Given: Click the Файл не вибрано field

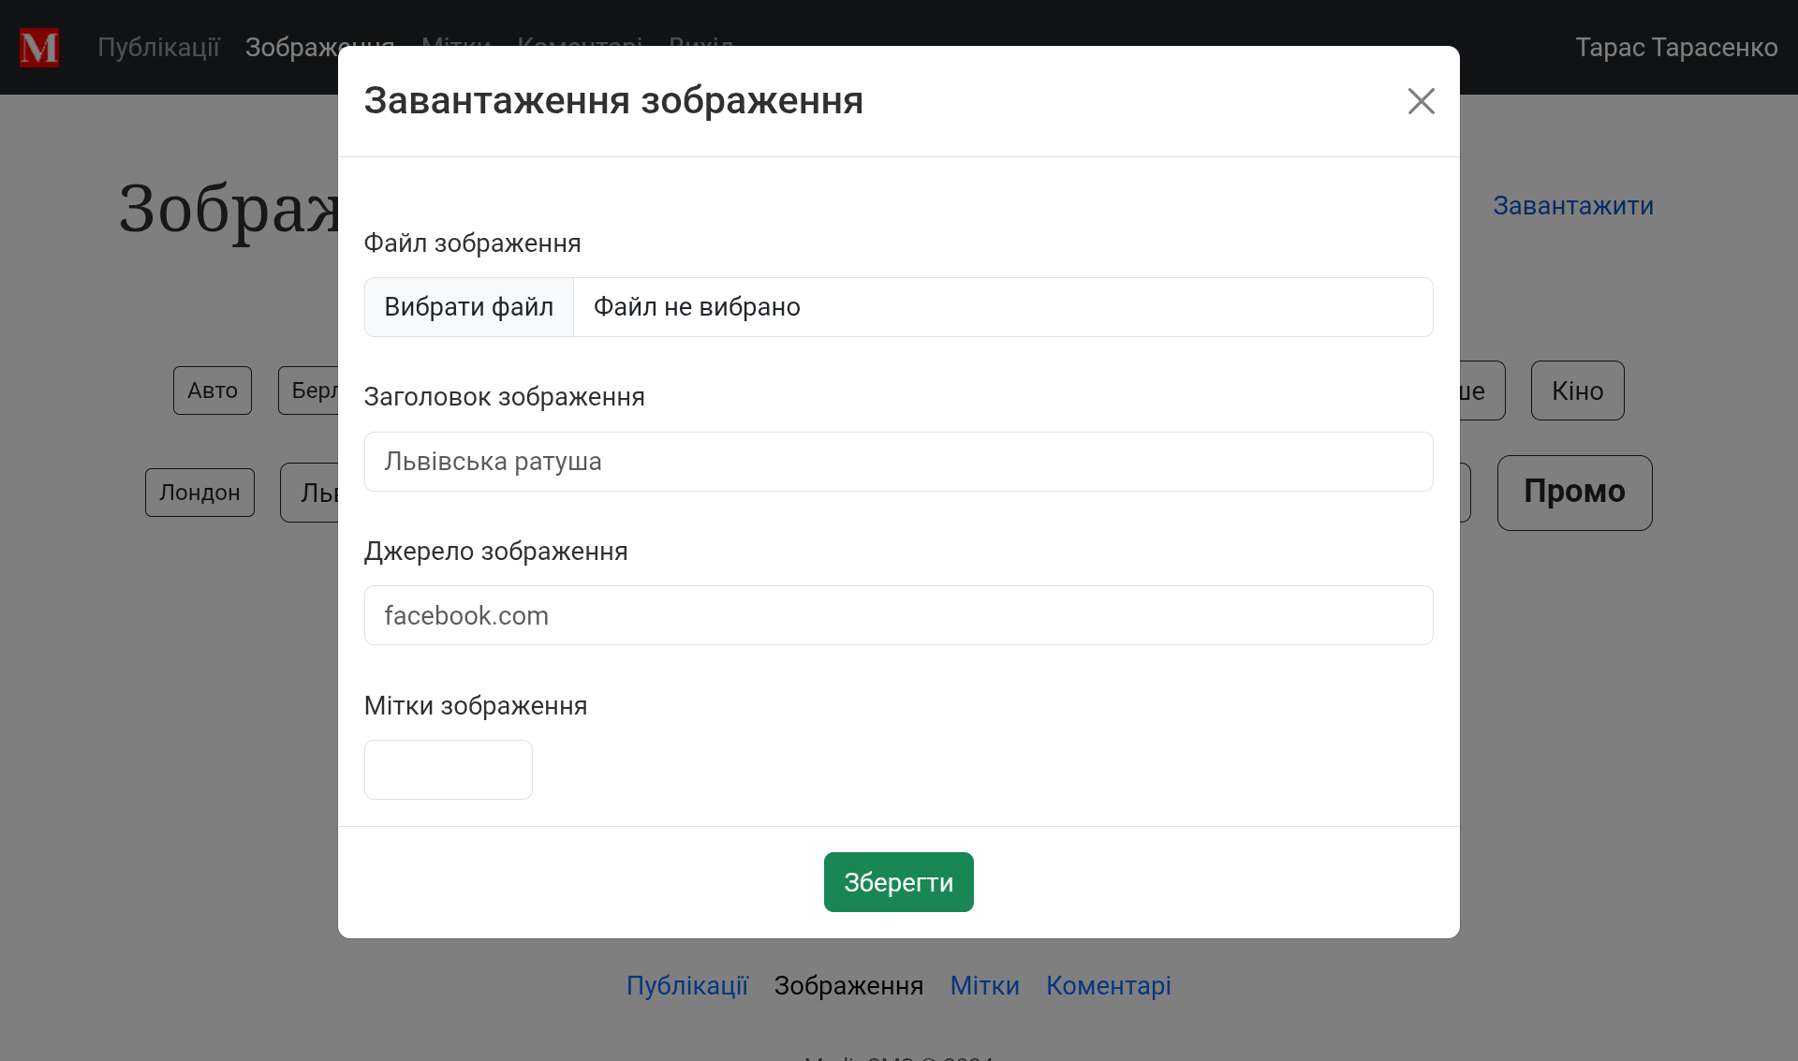Looking at the screenshot, I should (x=1002, y=307).
